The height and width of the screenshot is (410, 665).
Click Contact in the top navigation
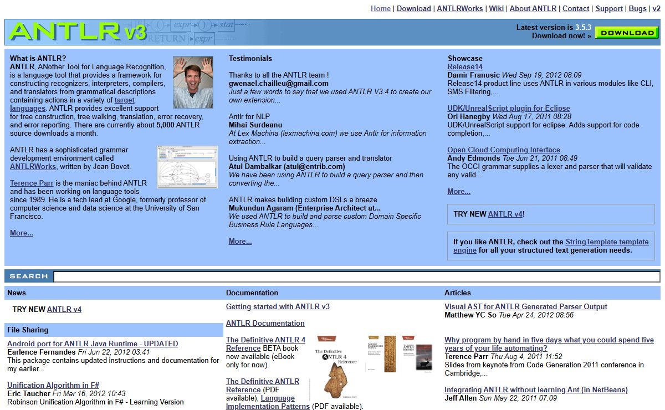click(x=576, y=8)
